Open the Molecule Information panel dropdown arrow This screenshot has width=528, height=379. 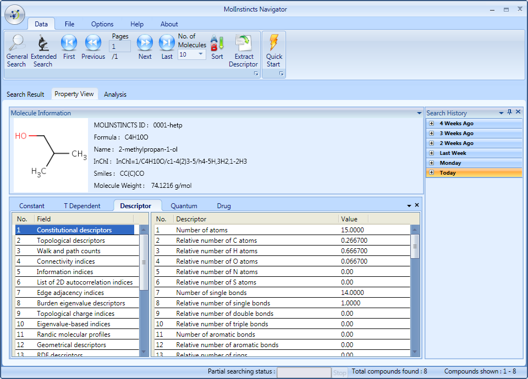[419, 113]
